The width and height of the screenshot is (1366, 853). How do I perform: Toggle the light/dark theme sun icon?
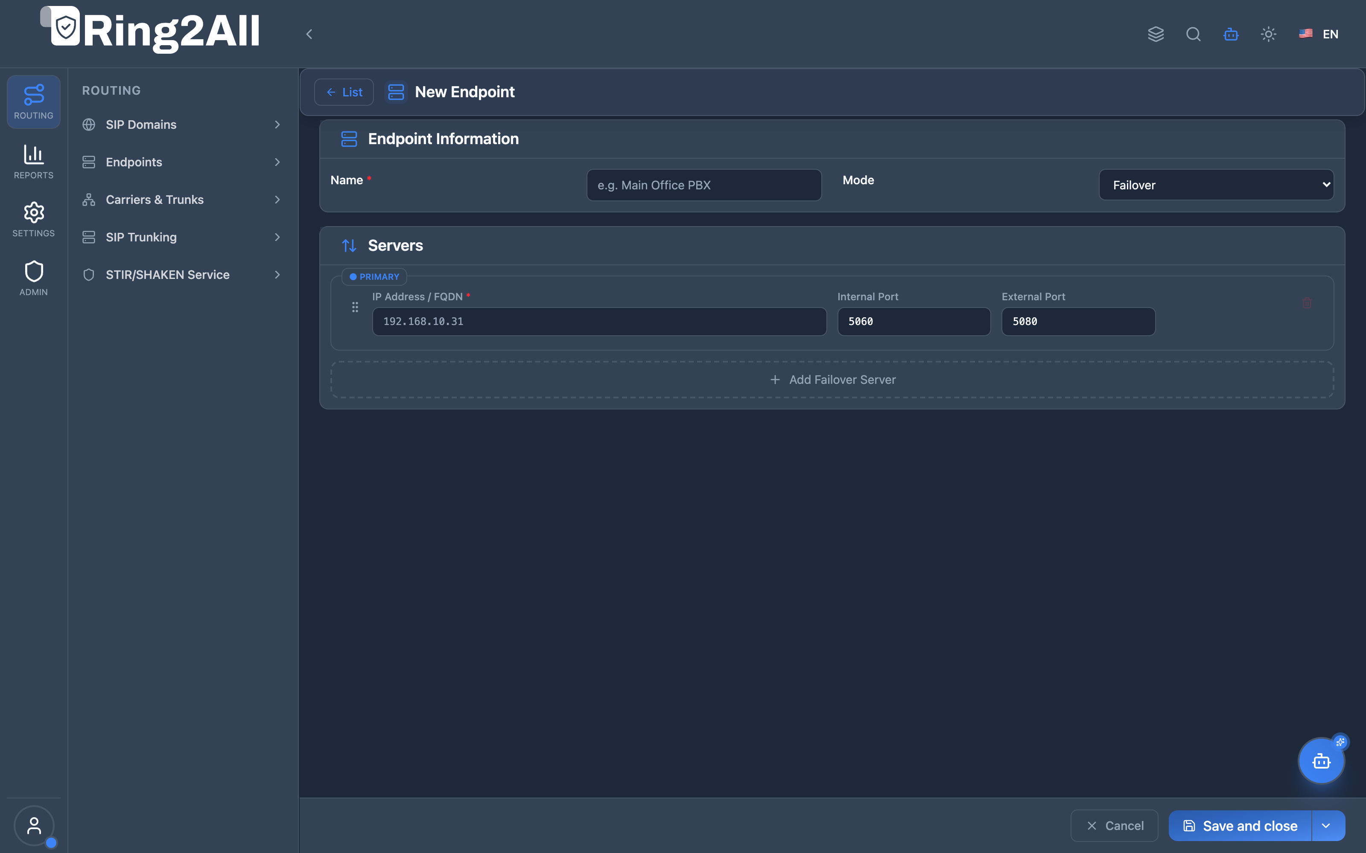1268,34
